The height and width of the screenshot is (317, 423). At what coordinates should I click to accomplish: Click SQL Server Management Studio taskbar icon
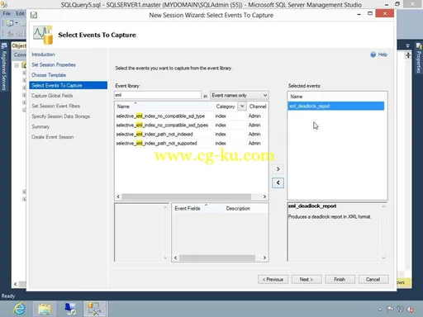pos(95,309)
